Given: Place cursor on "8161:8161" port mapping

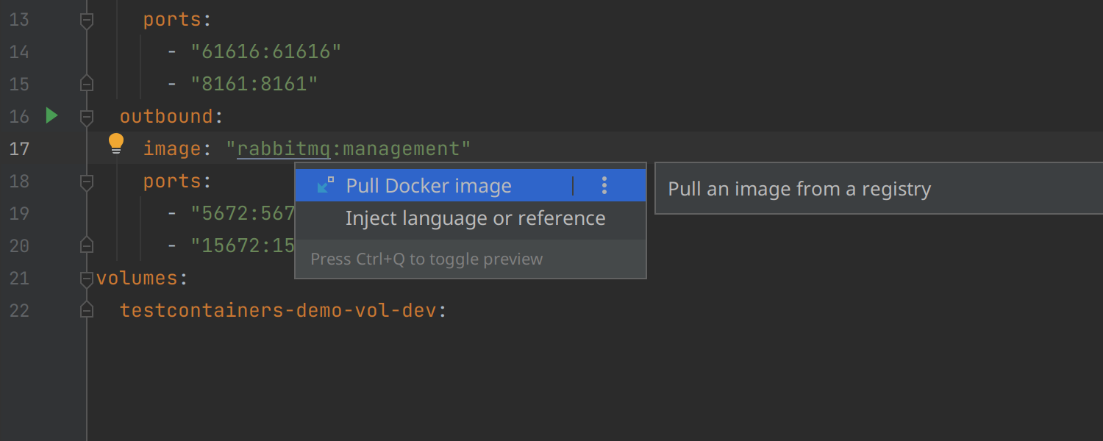Looking at the screenshot, I should (x=254, y=84).
